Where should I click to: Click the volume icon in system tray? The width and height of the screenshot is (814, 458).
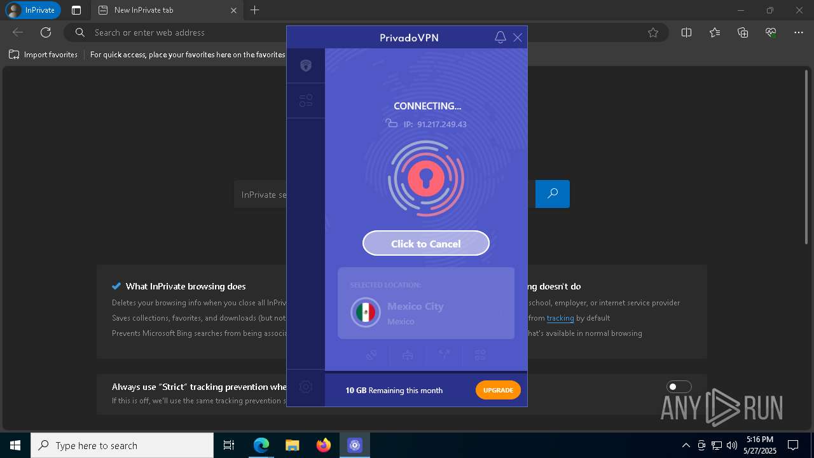(732, 445)
